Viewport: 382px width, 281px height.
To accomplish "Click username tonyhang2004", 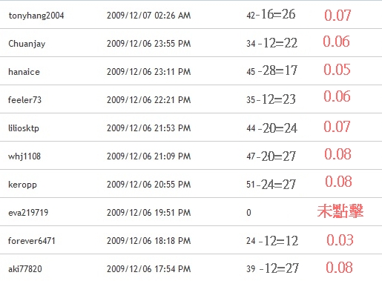I will click(x=36, y=16).
